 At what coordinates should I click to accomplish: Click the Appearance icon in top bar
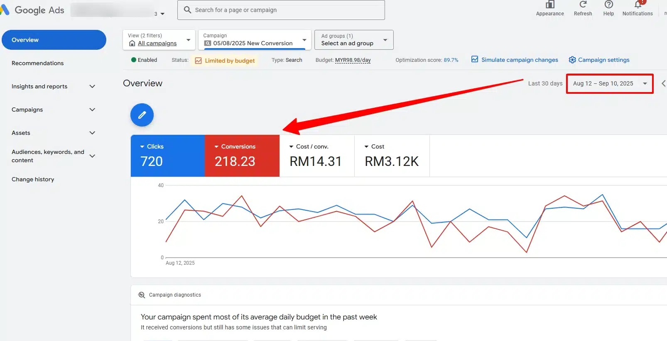coord(549,5)
